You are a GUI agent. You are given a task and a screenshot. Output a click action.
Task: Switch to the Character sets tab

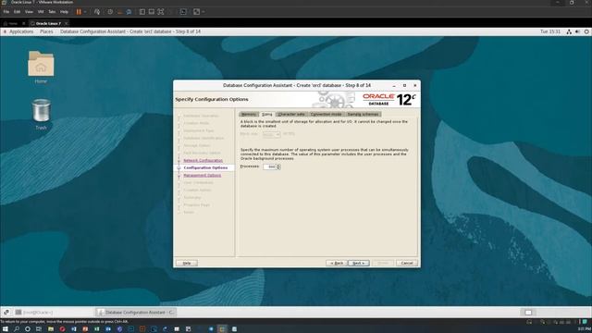coord(291,114)
